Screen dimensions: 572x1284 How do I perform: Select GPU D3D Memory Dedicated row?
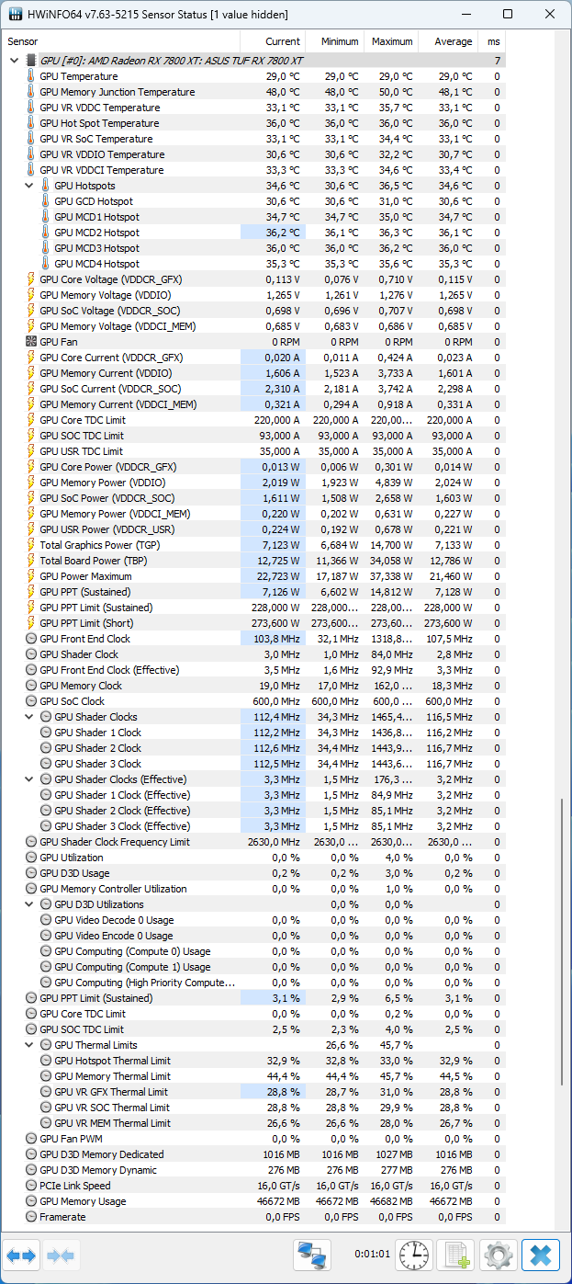pyautogui.click(x=253, y=1154)
